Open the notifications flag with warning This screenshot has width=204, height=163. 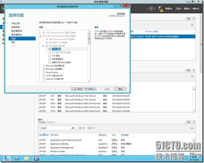[x=160, y=9]
